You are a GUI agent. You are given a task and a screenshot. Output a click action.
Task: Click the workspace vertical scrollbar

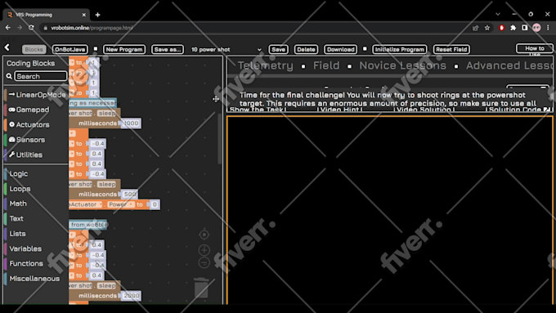(x=219, y=138)
